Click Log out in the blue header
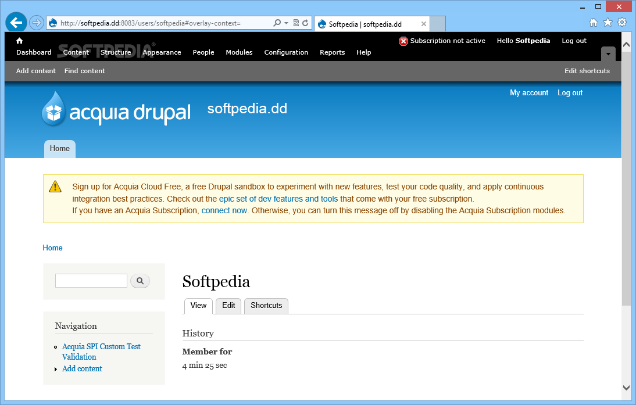 [x=570, y=93]
